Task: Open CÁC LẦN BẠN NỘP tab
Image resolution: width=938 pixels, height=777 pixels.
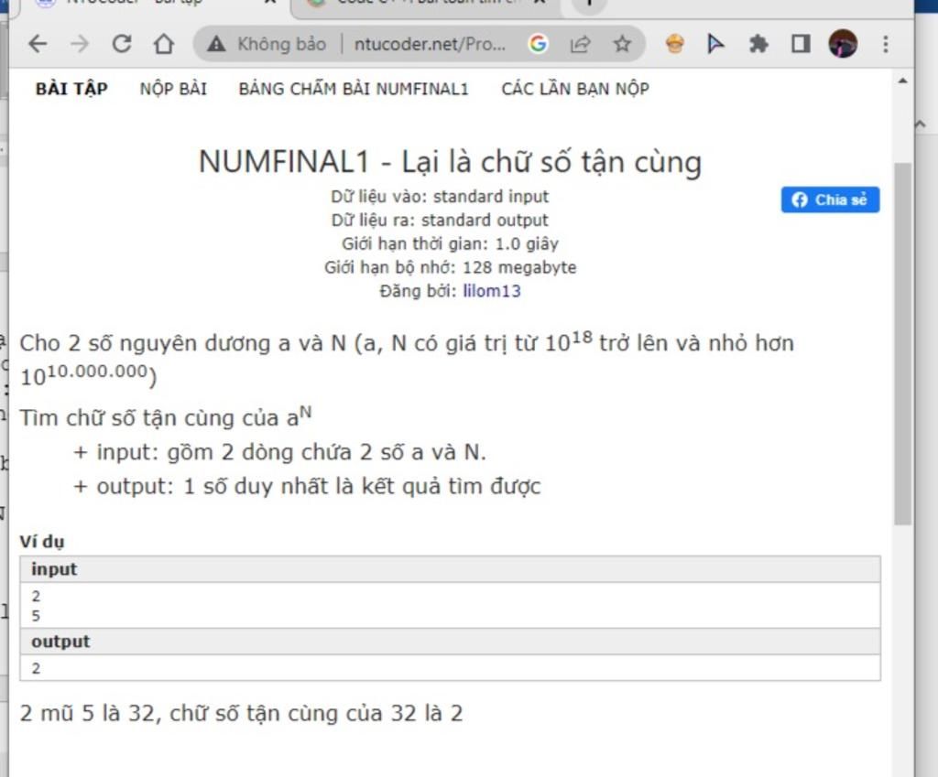Action: (x=575, y=89)
